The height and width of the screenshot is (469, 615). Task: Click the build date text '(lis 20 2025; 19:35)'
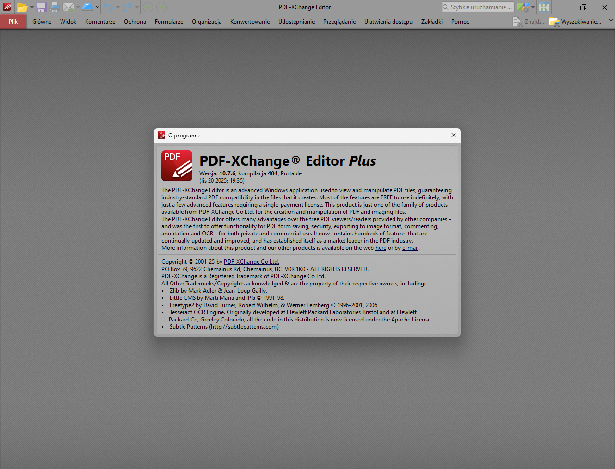point(222,181)
